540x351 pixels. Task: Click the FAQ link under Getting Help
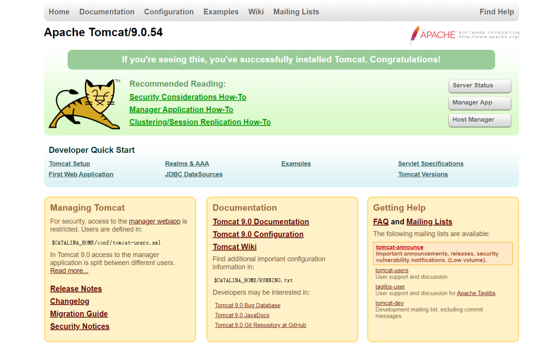coord(381,221)
